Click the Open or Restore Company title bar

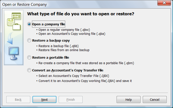click(76, 4)
